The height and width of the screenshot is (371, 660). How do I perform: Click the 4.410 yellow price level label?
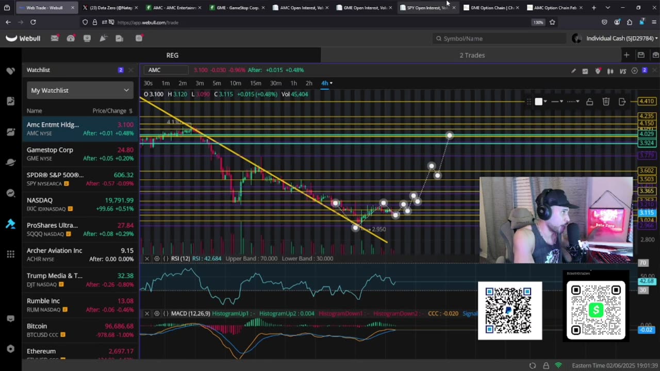(647, 102)
